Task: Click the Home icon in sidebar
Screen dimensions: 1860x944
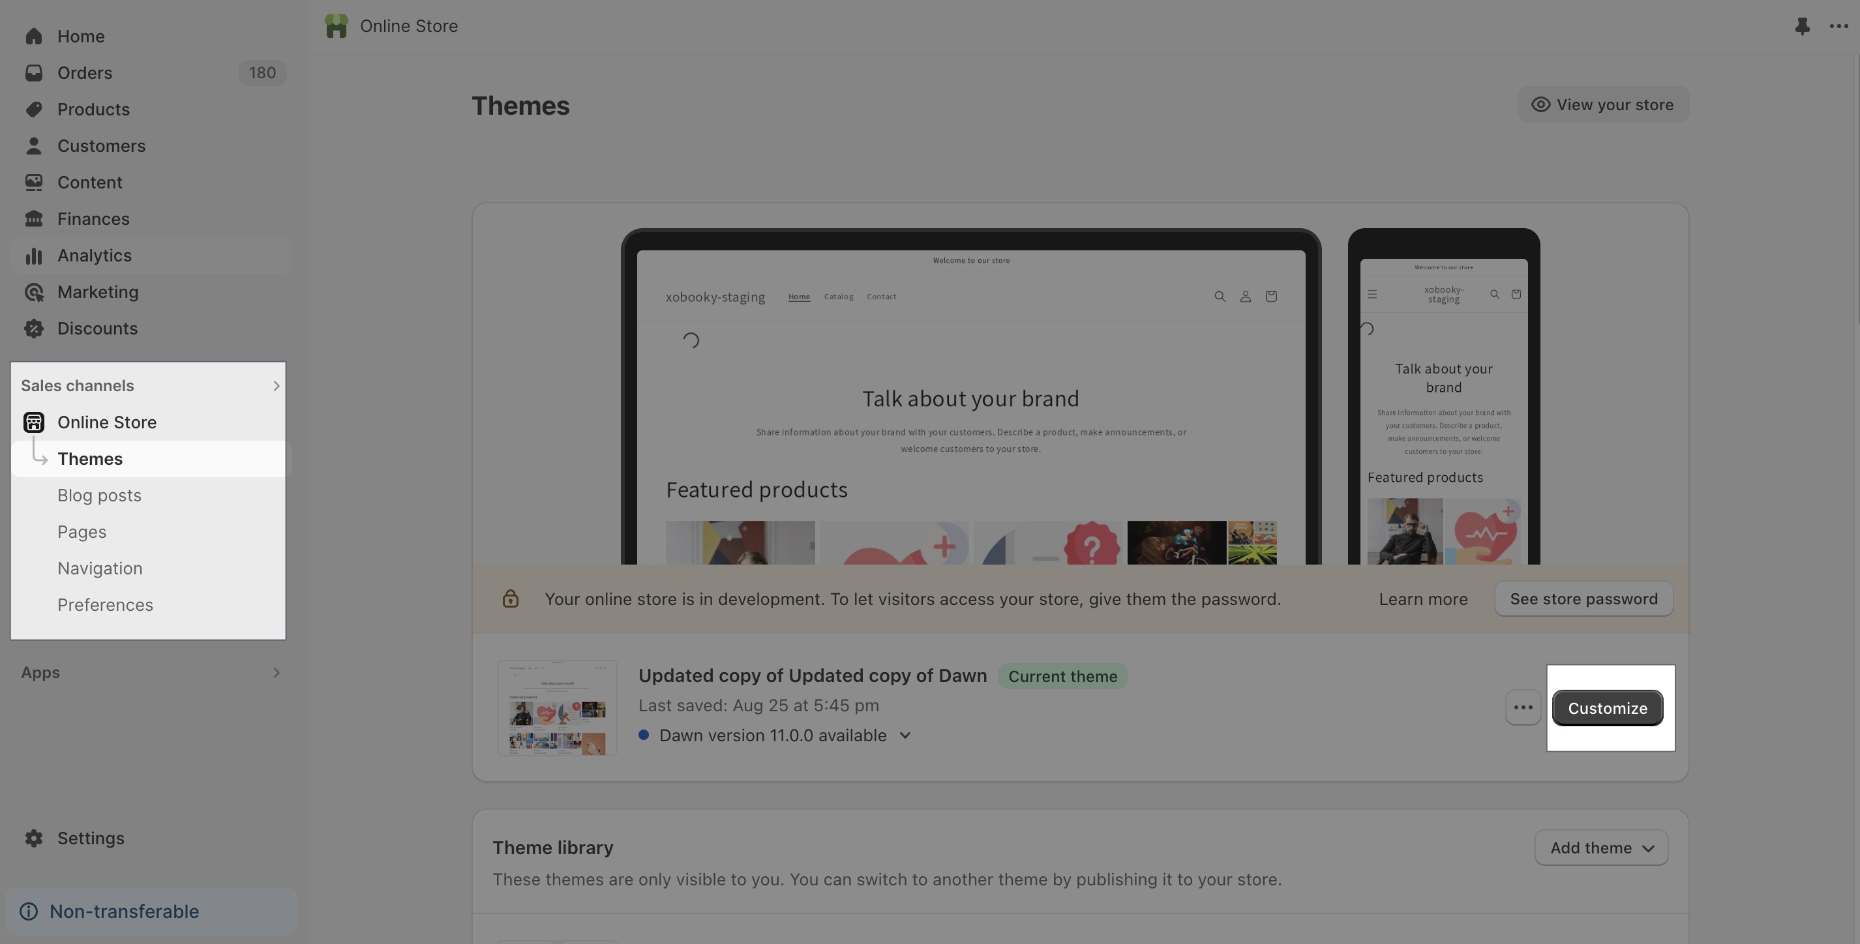Action: (33, 37)
